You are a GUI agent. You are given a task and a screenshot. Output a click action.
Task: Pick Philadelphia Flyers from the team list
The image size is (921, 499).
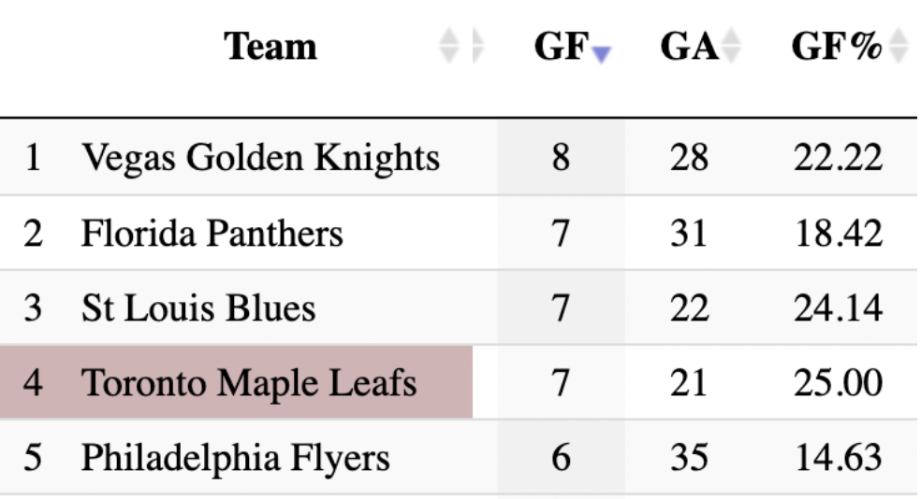pos(235,458)
